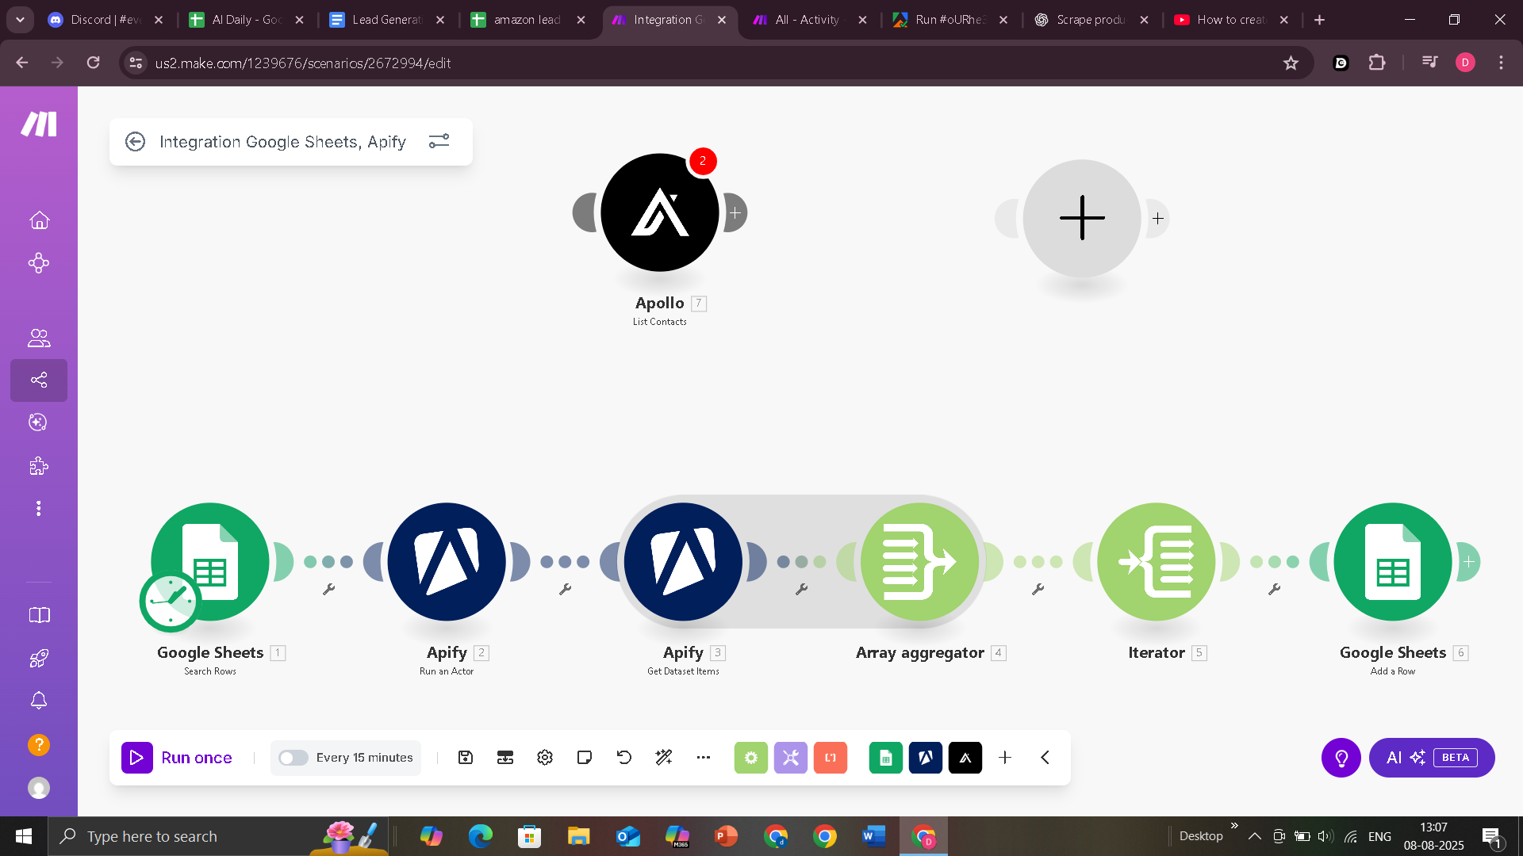Click the green Flow control tools swatch
Screen dimensions: 1523x856
pyautogui.click(x=750, y=758)
